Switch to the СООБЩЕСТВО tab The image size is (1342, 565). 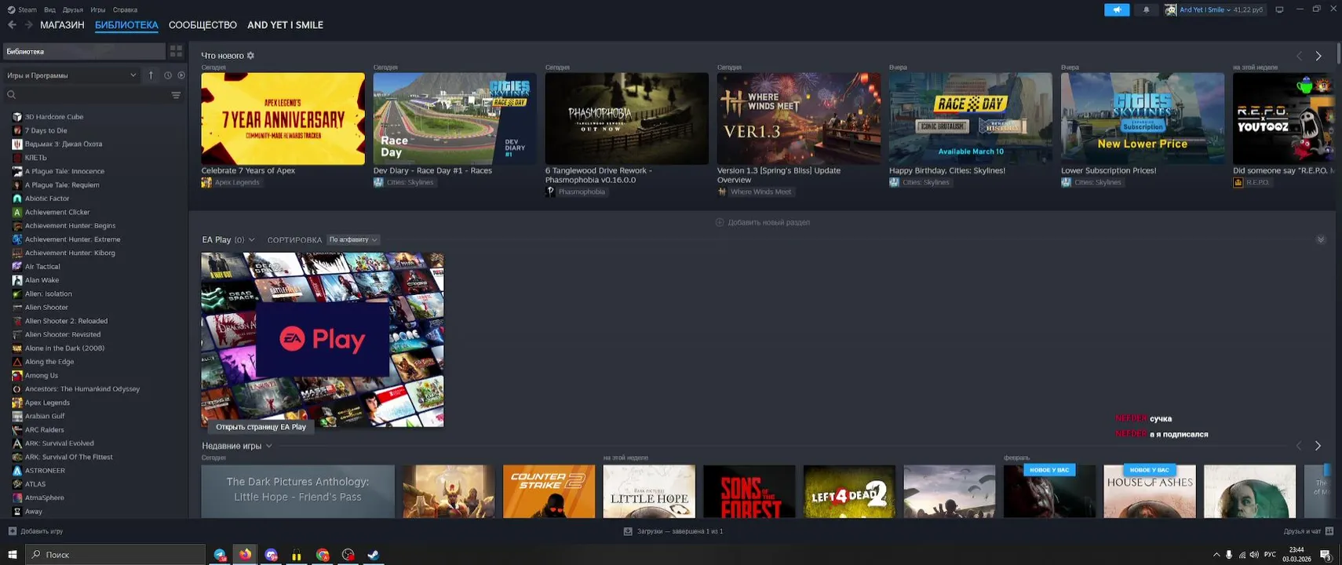tap(202, 25)
